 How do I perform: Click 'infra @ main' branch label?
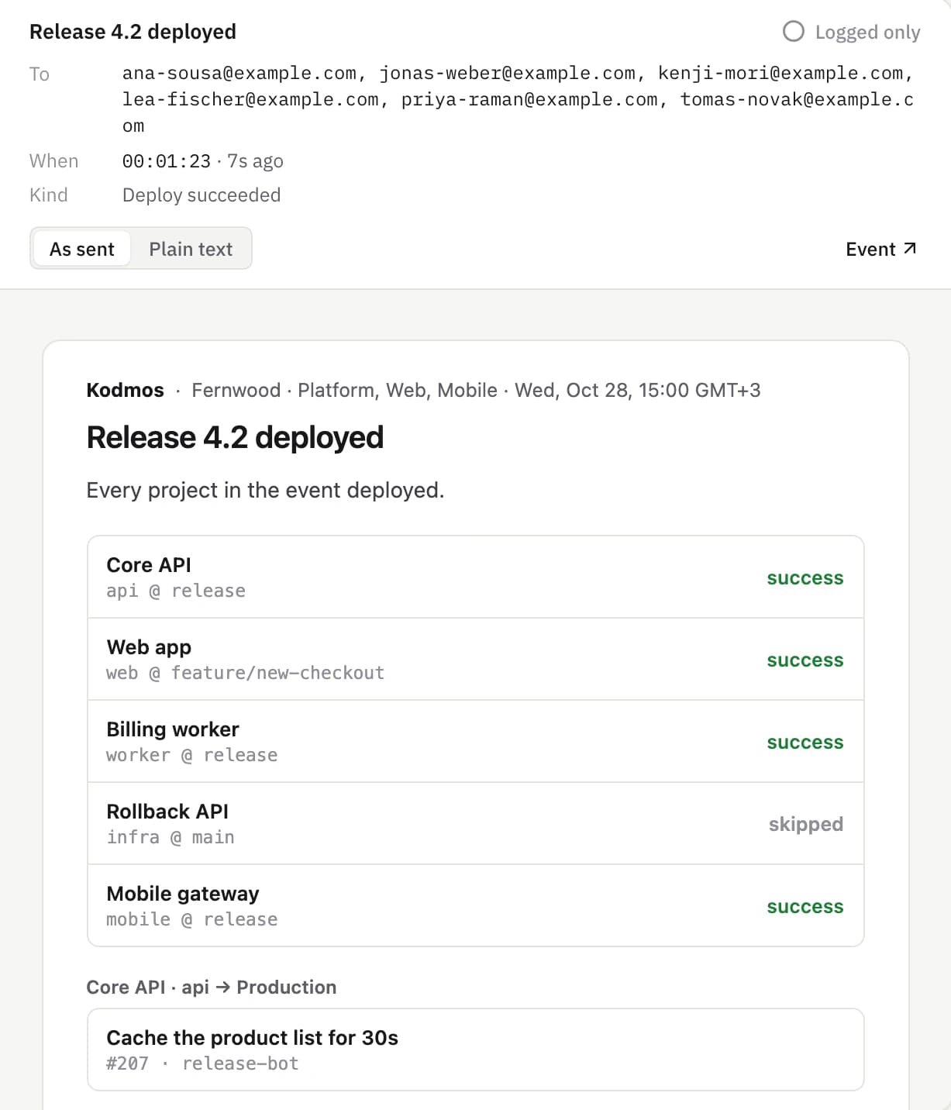(x=171, y=838)
